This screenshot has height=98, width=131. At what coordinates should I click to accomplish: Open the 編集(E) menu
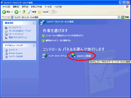point(16,7)
